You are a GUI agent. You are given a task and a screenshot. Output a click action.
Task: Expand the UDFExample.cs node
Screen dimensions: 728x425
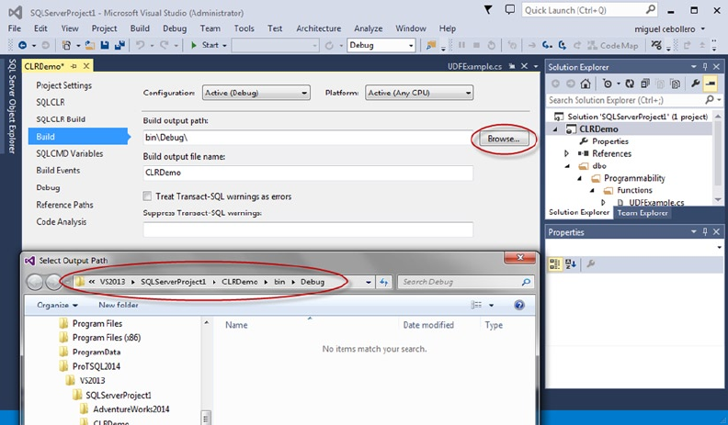pos(603,202)
